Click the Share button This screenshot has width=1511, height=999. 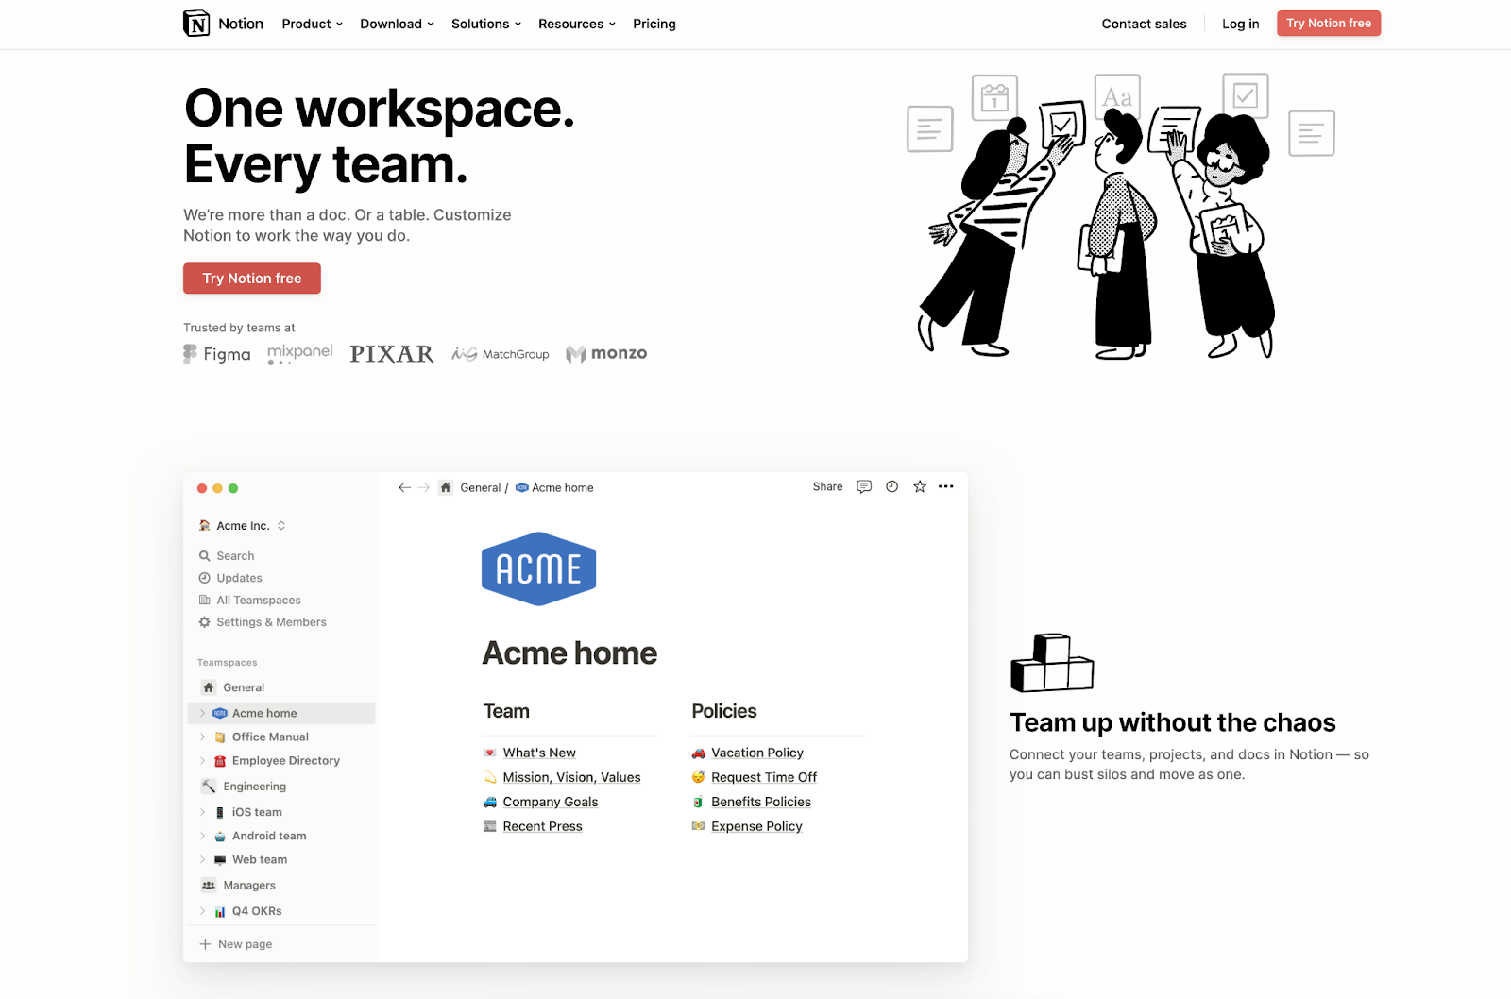[827, 487]
